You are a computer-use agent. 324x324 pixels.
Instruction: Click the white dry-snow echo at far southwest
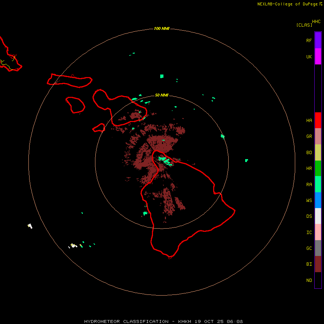(30, 226)
